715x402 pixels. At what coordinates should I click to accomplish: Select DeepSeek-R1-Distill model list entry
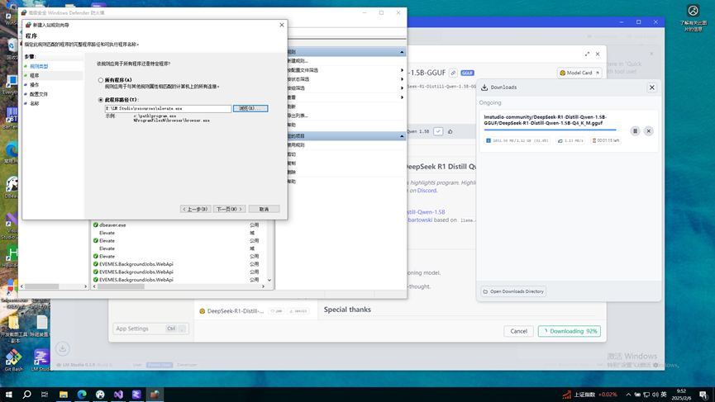[255, 311]
